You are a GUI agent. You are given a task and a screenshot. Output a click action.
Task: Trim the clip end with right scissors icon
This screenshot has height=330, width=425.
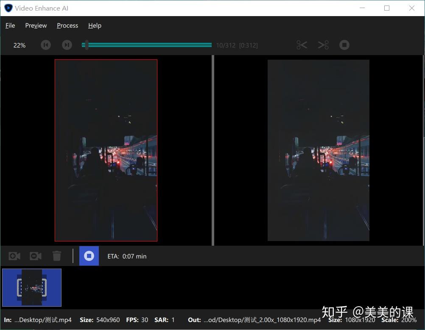323,44
